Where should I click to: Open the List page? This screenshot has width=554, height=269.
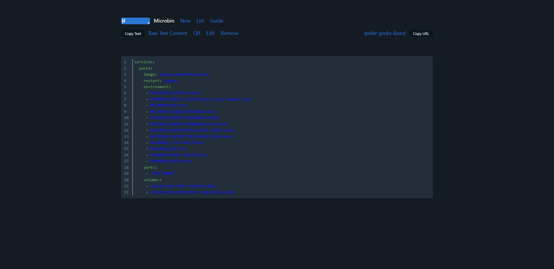pyautogui.click(x=200, y=21)
